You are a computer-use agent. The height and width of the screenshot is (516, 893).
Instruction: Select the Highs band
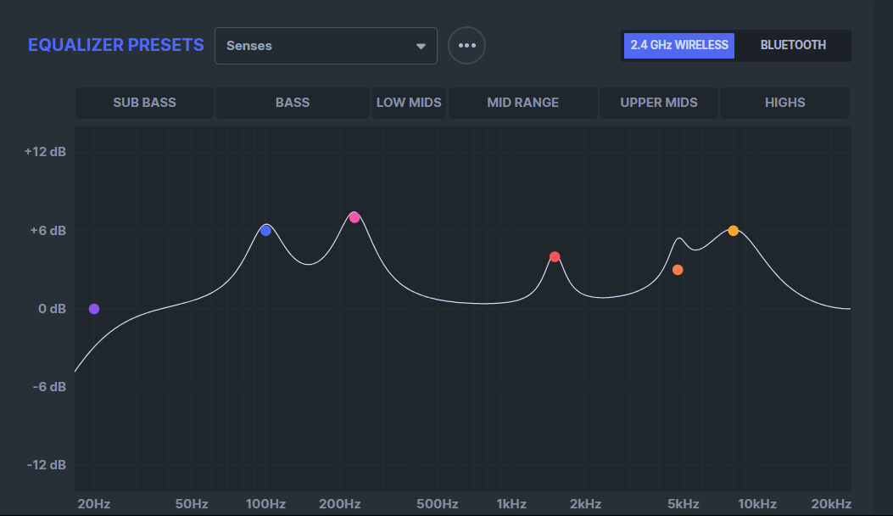[784, 103]
